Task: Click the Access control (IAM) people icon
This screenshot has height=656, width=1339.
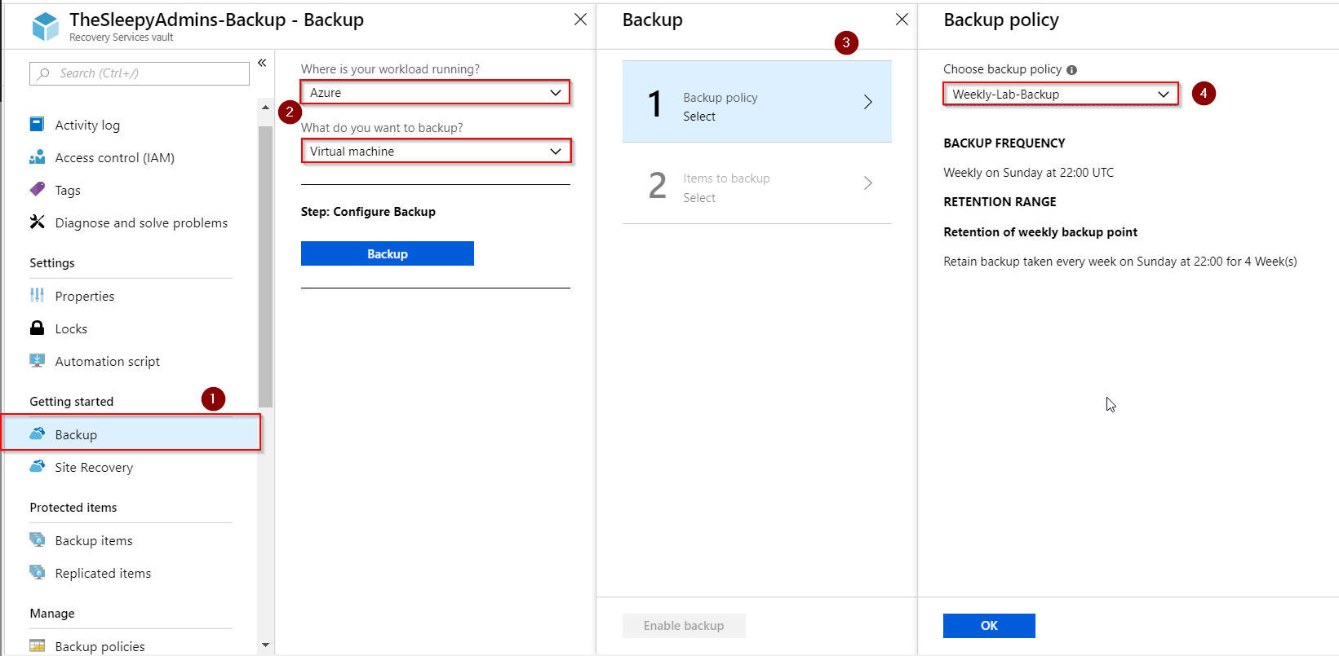Action: coord(37,157)
